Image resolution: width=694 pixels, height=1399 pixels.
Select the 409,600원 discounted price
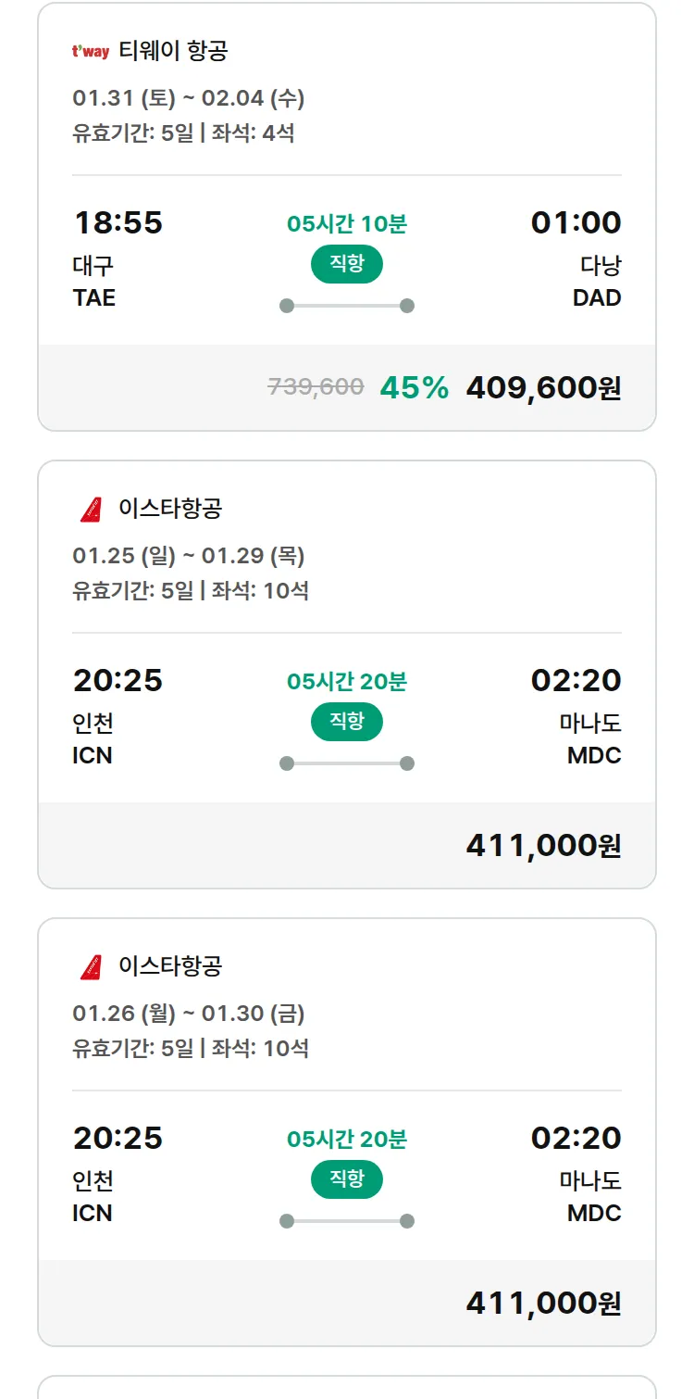point(543,387)
